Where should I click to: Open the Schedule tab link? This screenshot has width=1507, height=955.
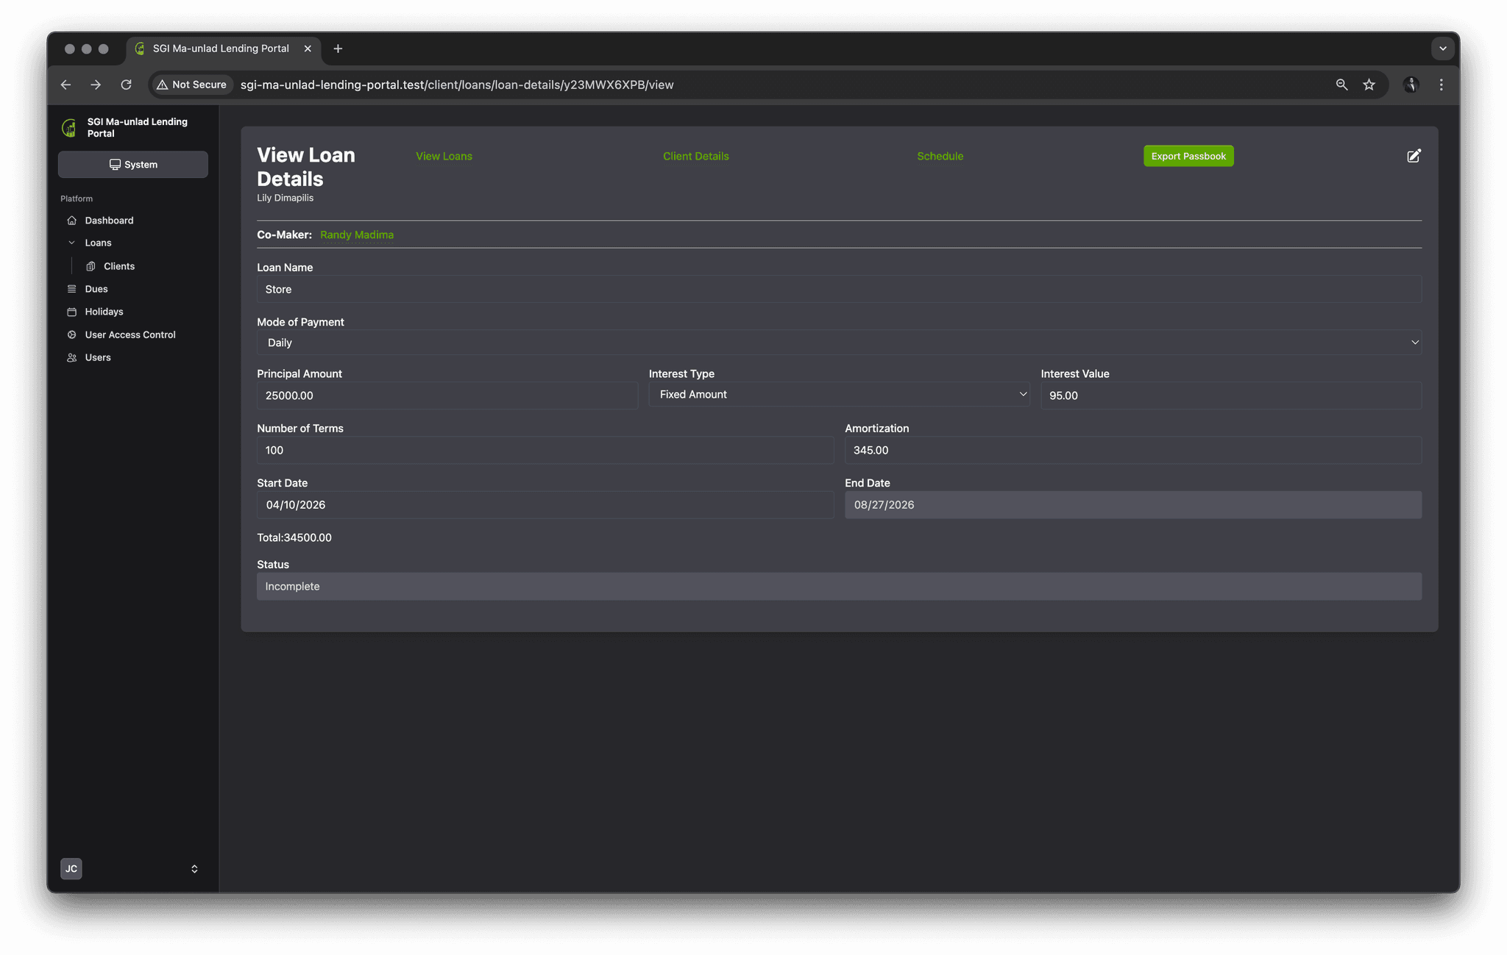tap(940, 156)
